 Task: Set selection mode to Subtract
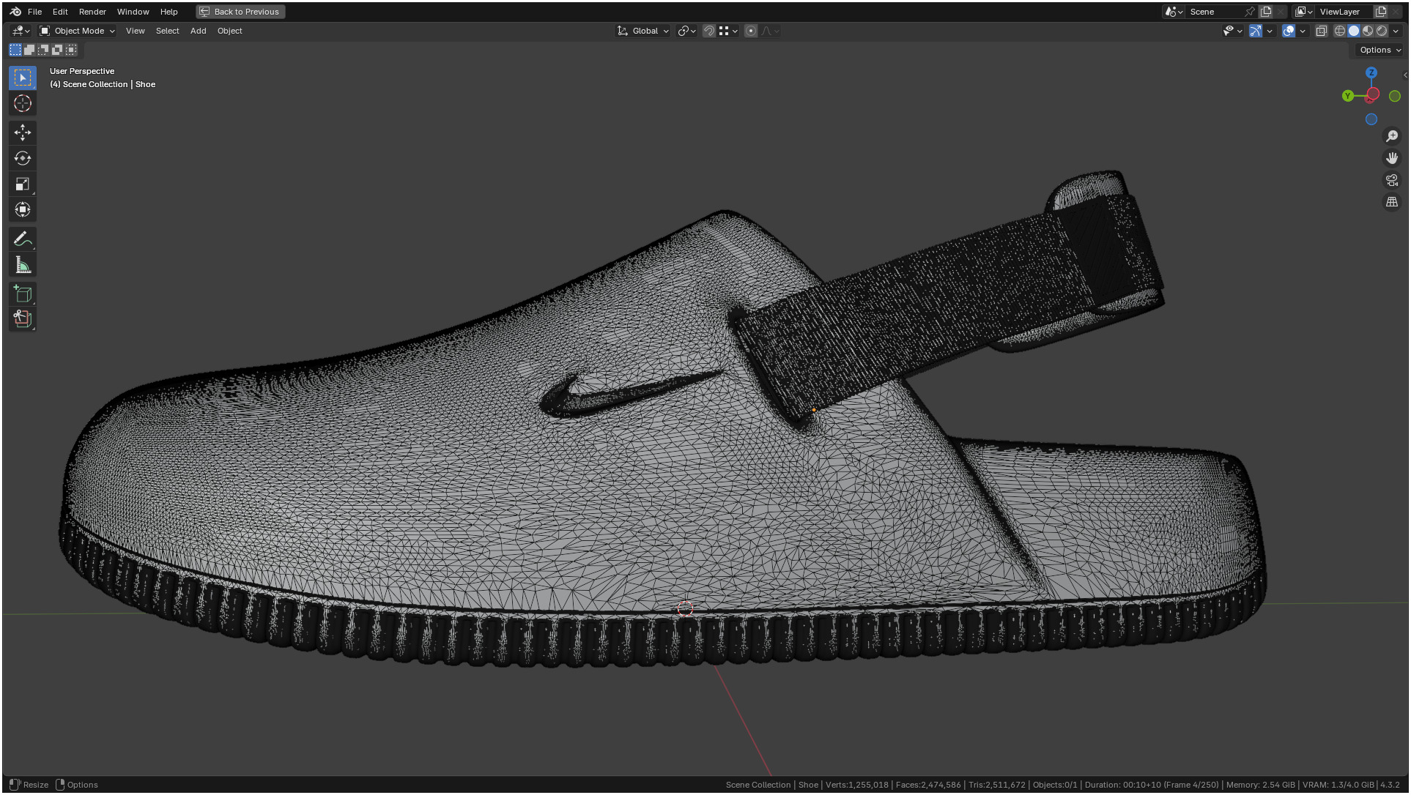coord(43,50)
